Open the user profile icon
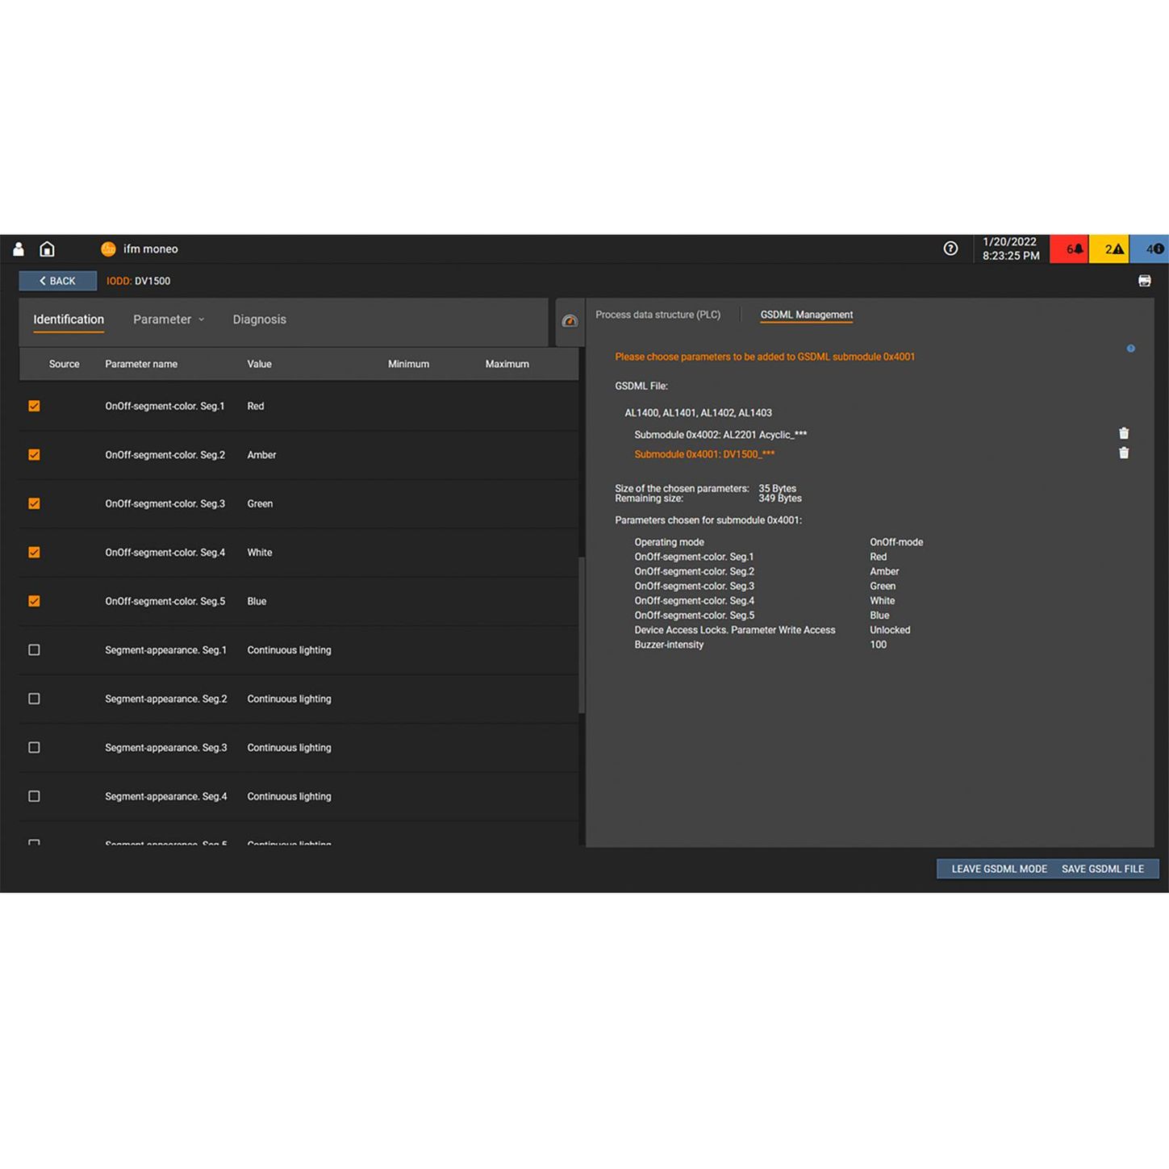1169x1169 pixels. click(x=19, y=249)
